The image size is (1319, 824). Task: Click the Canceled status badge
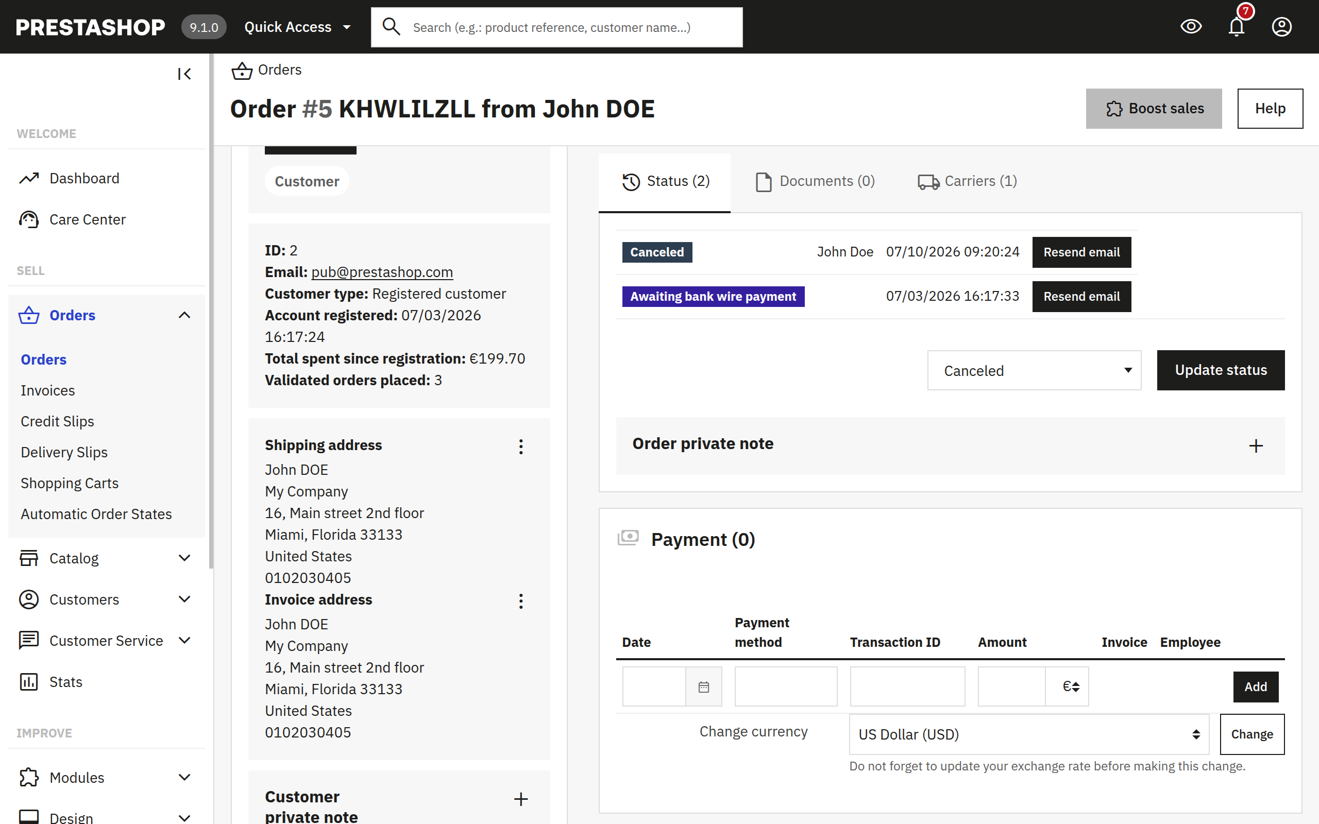pyautogui.click(x=657, y=252)
